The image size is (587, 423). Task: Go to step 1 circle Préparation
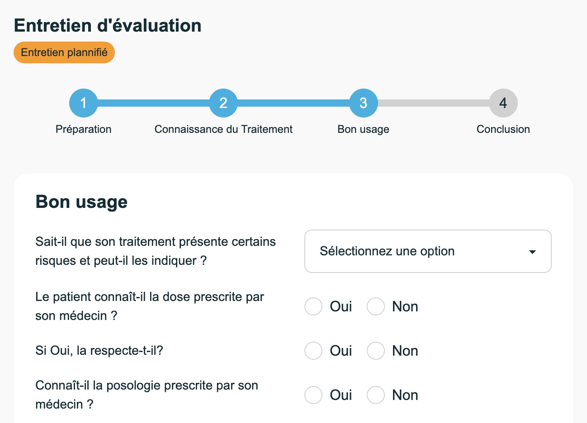83,103
